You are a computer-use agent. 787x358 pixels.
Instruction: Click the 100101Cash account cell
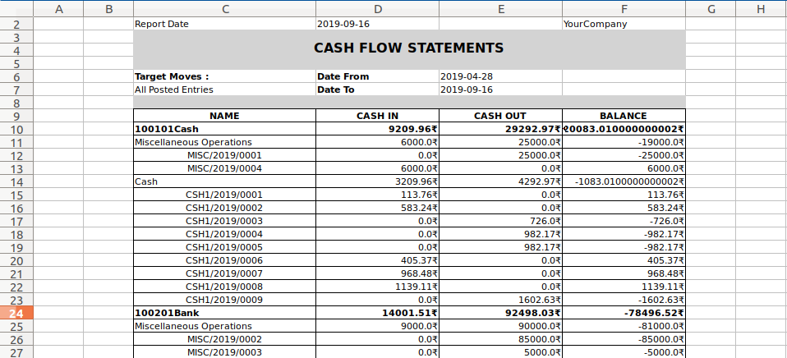tap(225, 130)
